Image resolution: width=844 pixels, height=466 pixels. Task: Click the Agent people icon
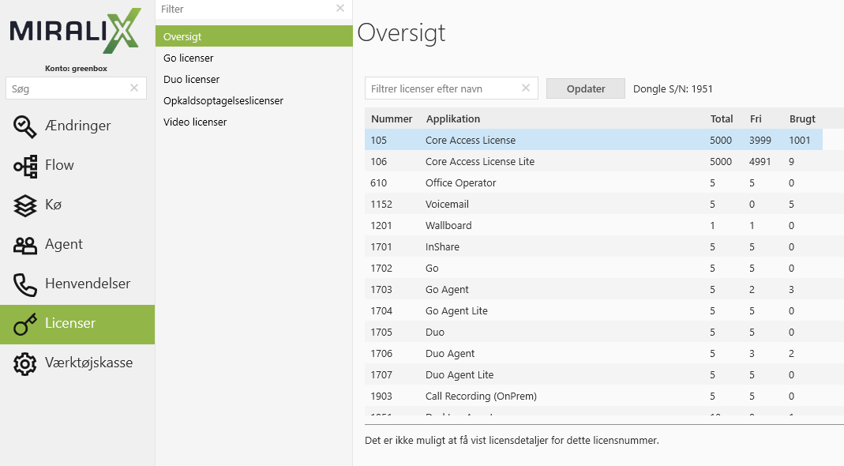coord(24,245)
